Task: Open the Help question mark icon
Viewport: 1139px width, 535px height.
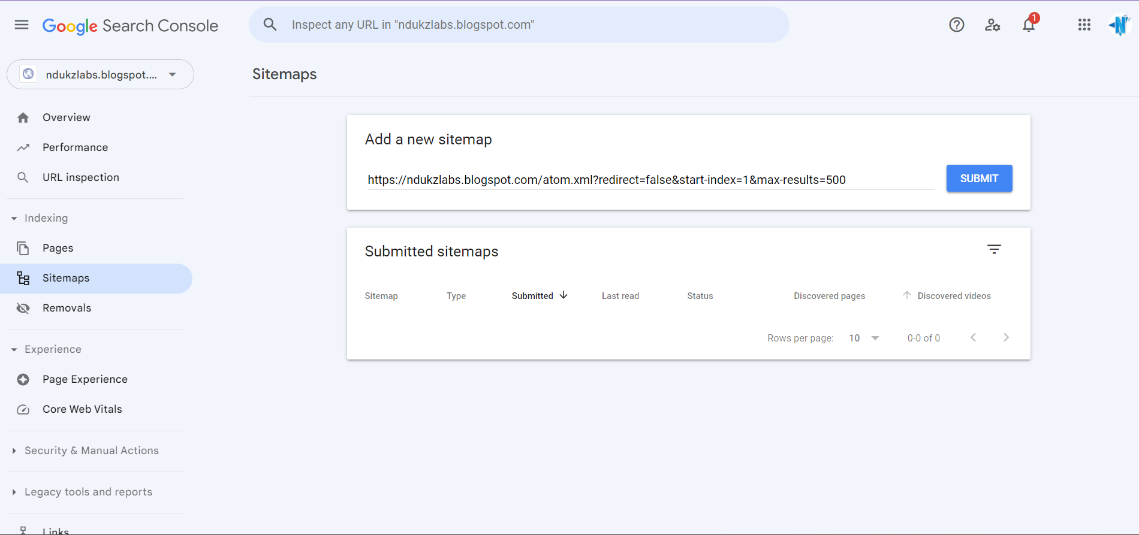Action: tap(957, 25)
